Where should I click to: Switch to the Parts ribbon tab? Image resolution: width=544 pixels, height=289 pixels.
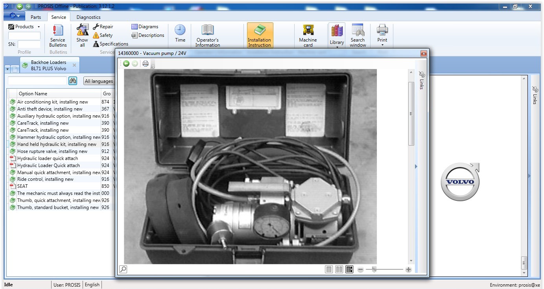(x=36, y=17)
